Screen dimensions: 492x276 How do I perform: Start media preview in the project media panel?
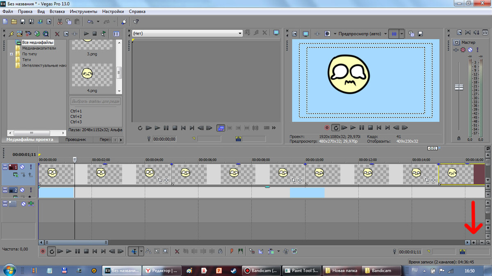(87, 34)
